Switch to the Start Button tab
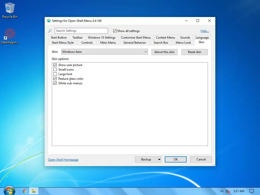This screenshot has height=195, width=260. coord(59,38)
